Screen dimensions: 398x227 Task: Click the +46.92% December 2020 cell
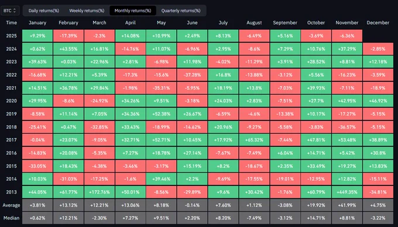tap(378, 101)
